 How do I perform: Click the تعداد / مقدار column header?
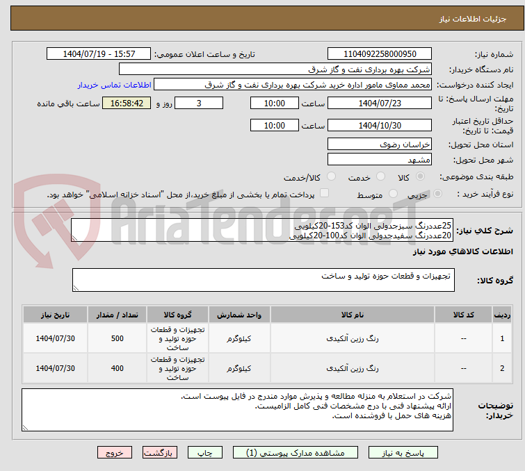pos(118,315)
